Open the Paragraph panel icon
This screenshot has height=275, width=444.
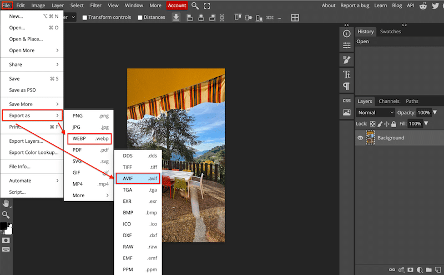tap(347, 86)
